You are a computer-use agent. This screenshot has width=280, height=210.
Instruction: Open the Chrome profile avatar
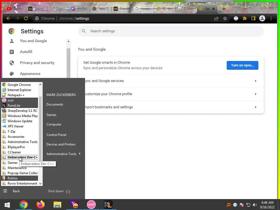coord(262,18)
